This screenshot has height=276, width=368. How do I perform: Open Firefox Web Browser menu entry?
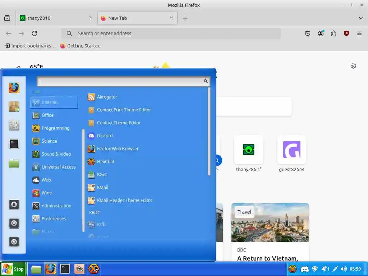coord(113,148)
